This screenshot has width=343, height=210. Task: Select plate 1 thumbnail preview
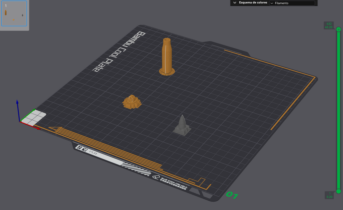point(14,13)
